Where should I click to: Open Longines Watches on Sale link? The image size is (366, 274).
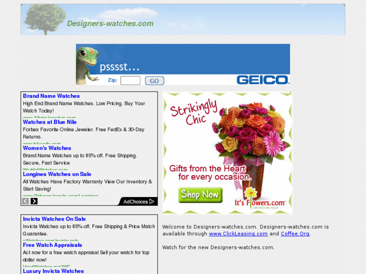pyautogui.click(x=57, y=174)
